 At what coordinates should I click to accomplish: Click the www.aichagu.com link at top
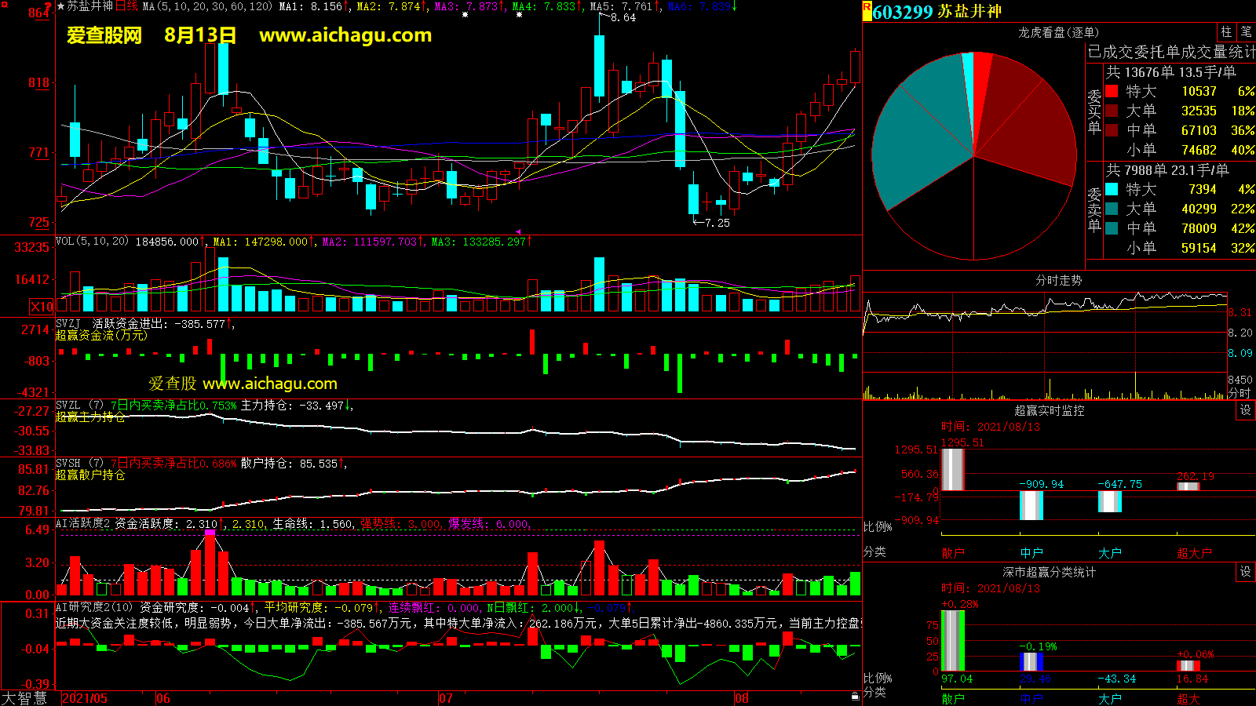345,35
